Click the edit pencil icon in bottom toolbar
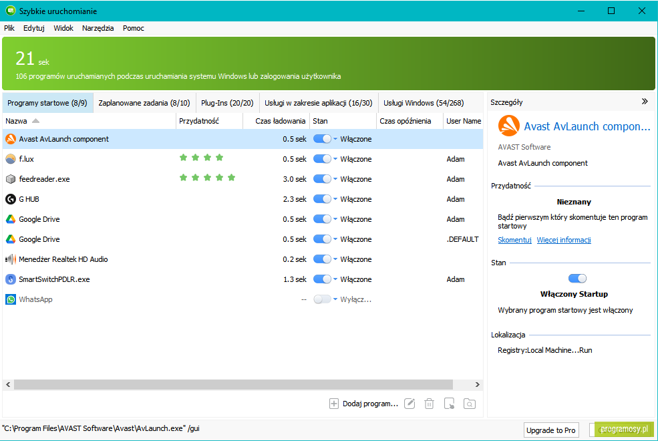This screenshot has width=658, height=441. pos(409,404)
